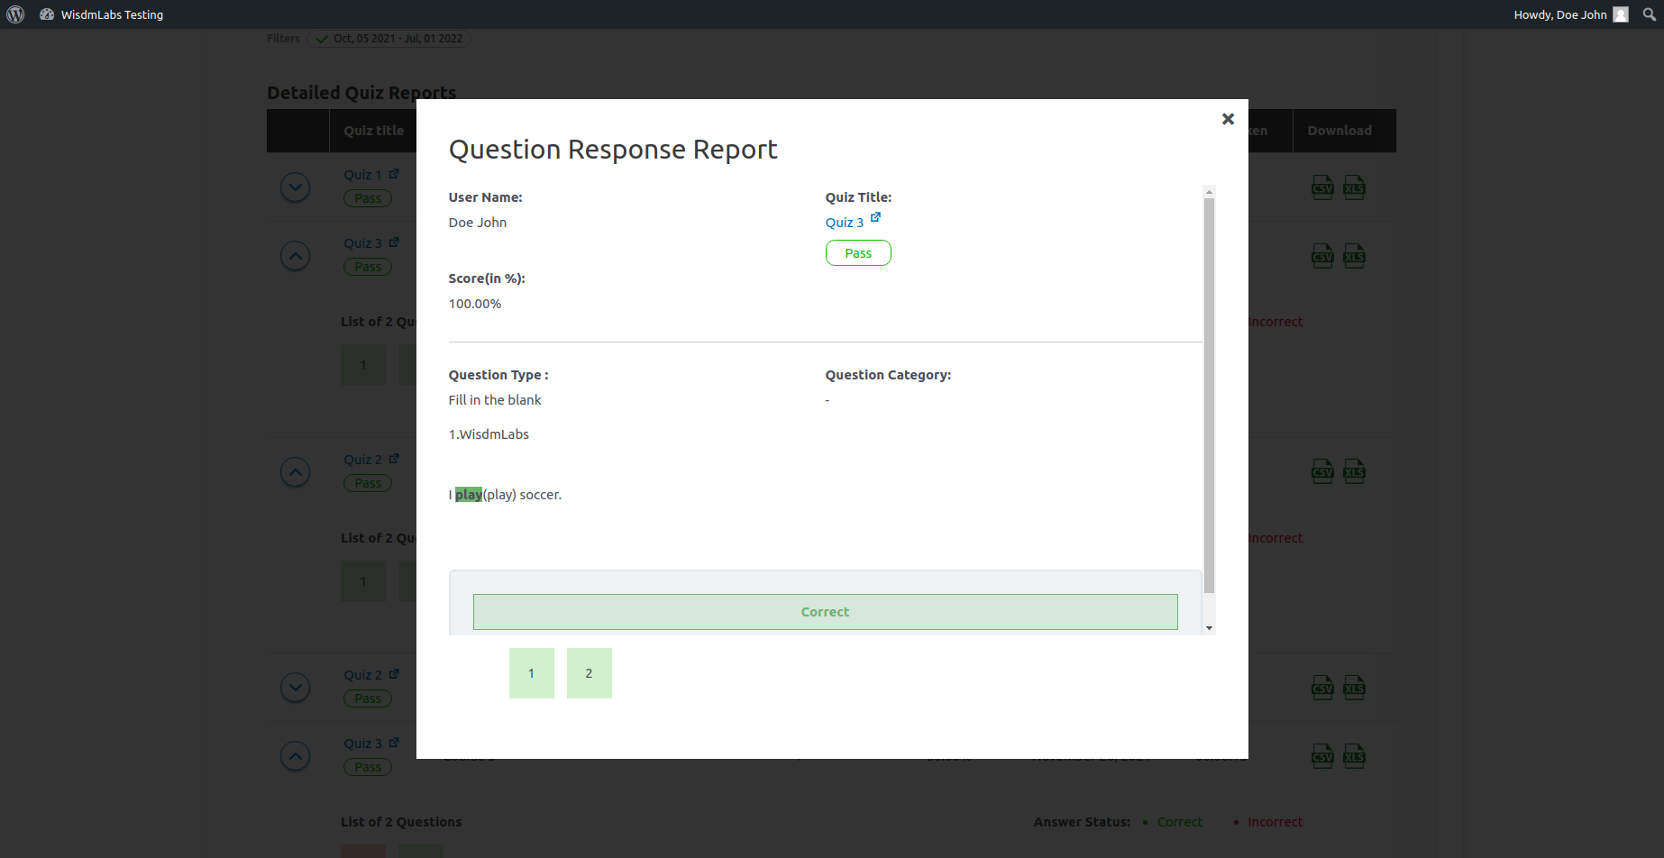Go to question 1 in modal pagination
1664x858 pixels.
[x=531, y=673]
